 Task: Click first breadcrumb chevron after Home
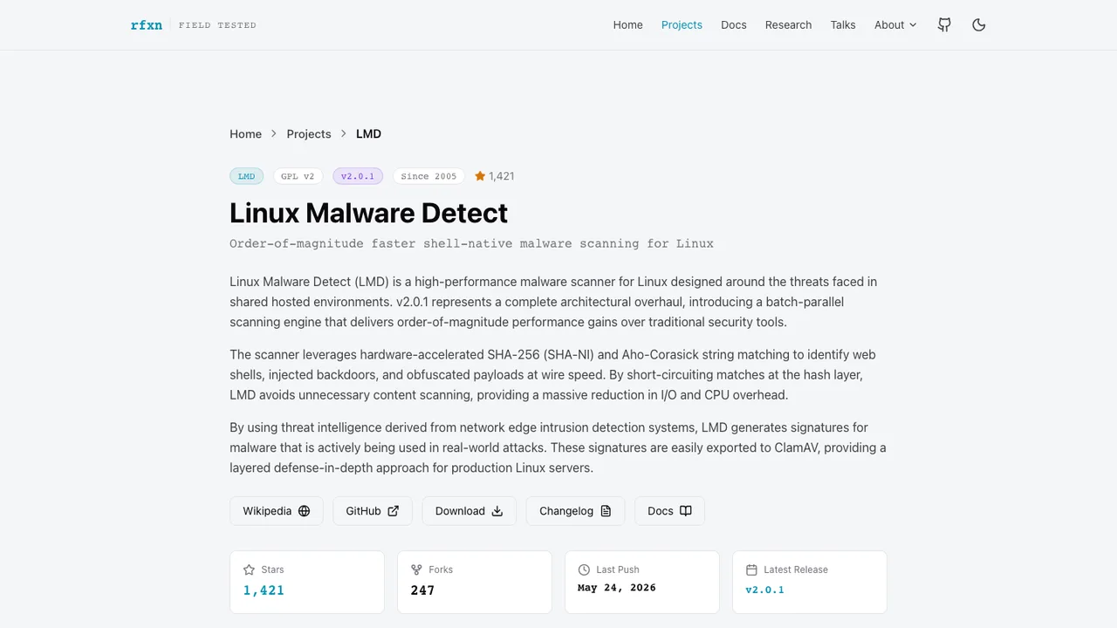(274, 133)
